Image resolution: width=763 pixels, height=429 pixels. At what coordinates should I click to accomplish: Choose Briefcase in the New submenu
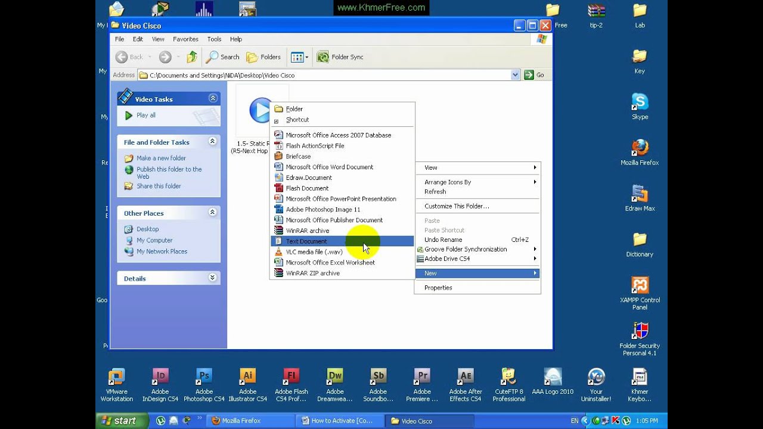(x=342, y=157)
